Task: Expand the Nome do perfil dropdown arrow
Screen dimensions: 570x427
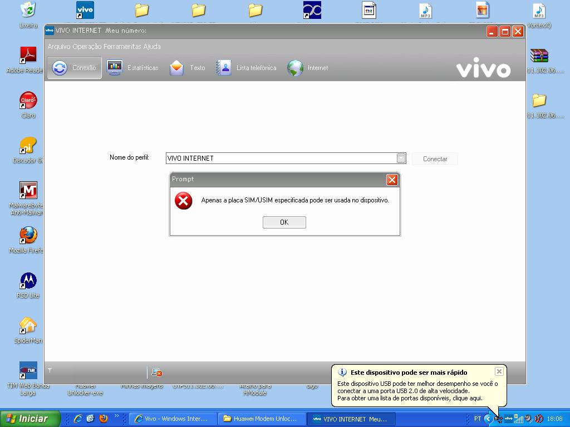Action: 401,158
